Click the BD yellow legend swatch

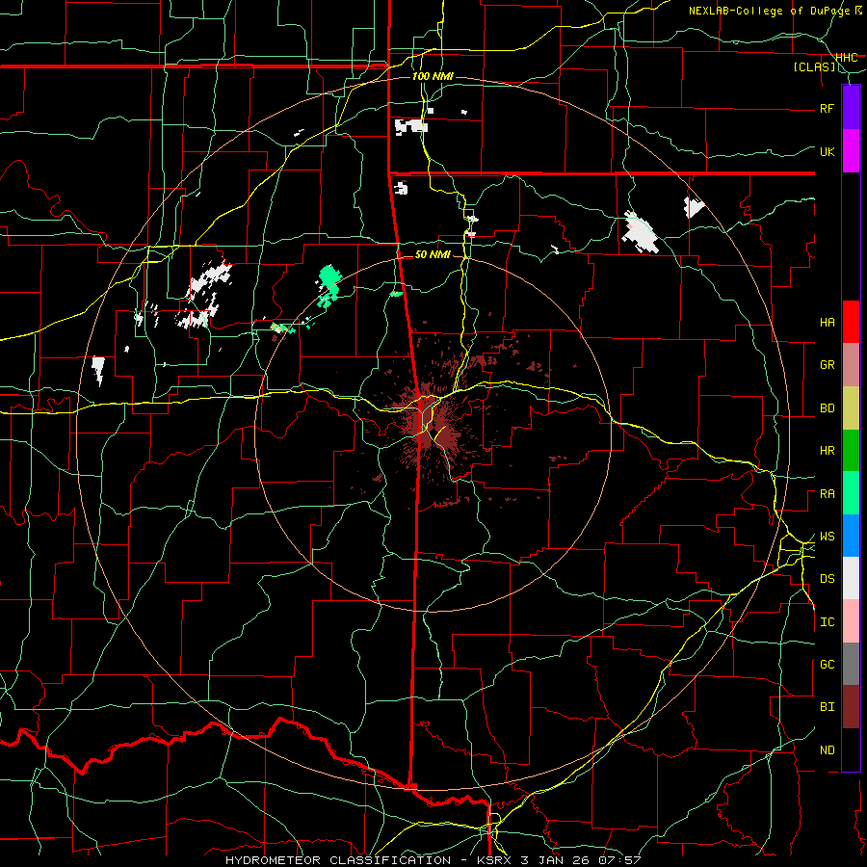tap(851, 408)
